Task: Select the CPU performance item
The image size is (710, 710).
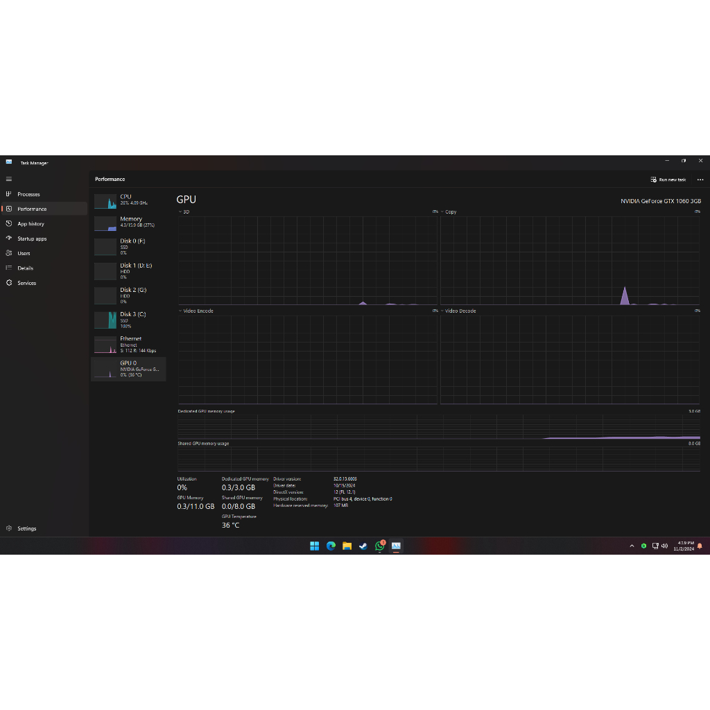Action: click(128, 200)
